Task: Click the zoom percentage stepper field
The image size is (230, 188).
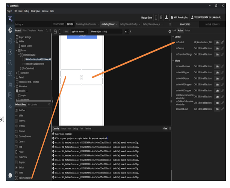Action: pos(127,32)
